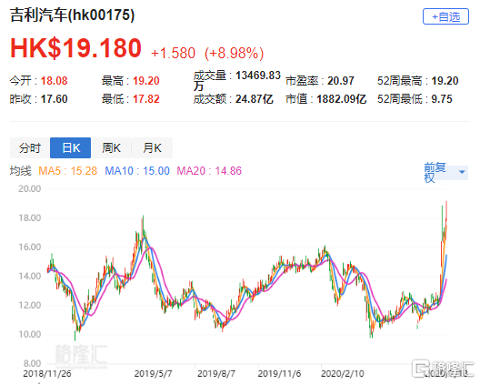Click the 2019/8/7 date axis label
Screen dimensions: 480x384
216,374
